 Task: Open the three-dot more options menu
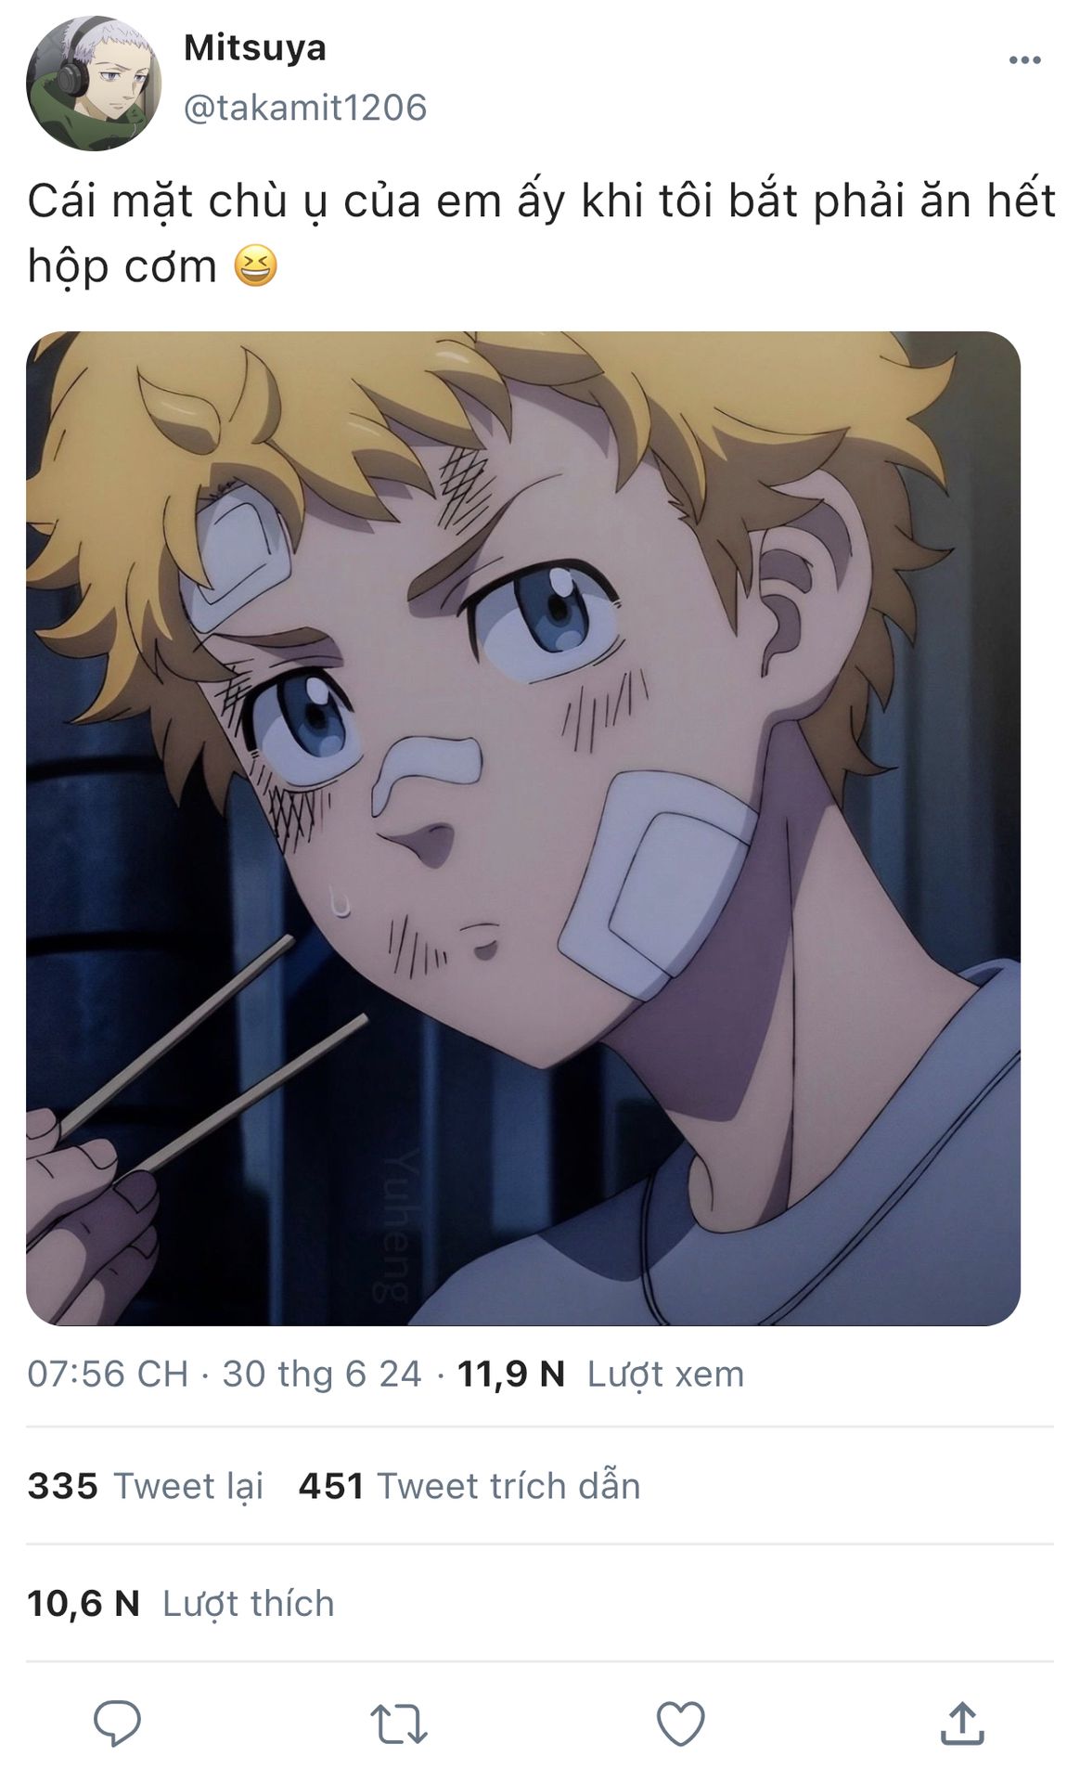[x=1024, y=60]
